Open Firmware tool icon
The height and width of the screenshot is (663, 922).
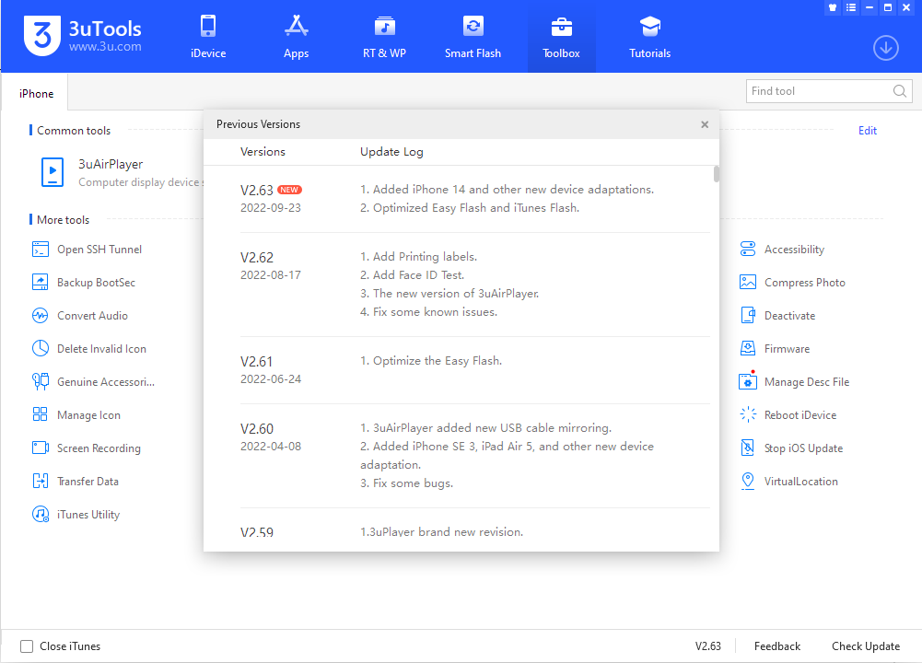[747, 349]
